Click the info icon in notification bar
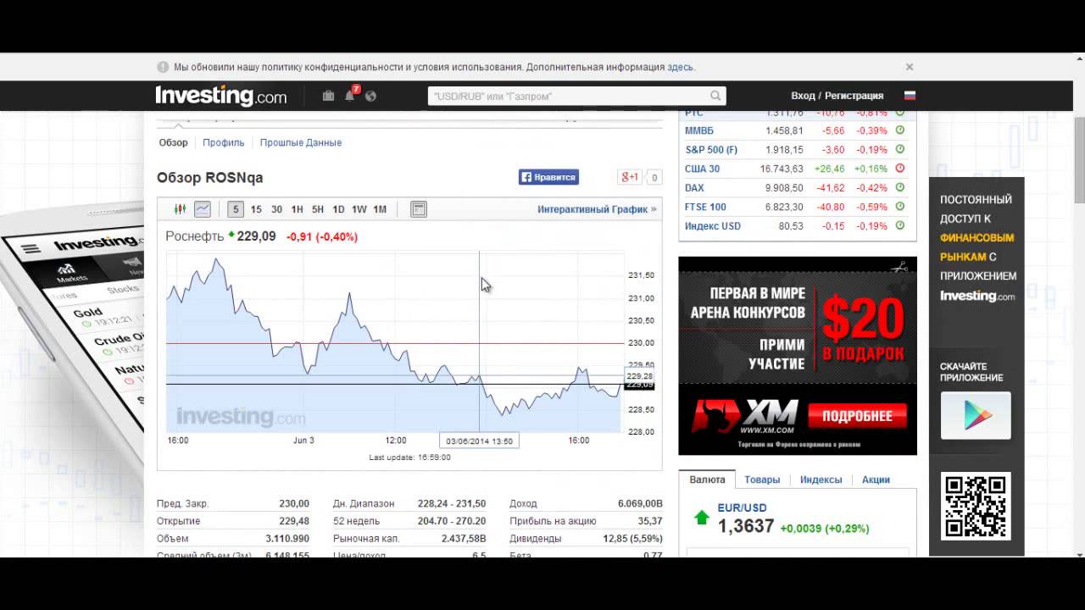This screenshot has width=1085, height=610. point(163,67)
